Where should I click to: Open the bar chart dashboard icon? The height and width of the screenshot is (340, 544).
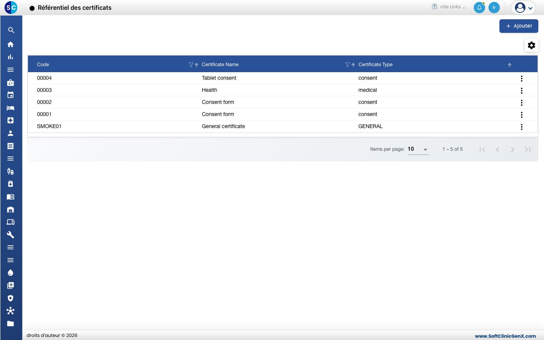[x=11, y=57]
